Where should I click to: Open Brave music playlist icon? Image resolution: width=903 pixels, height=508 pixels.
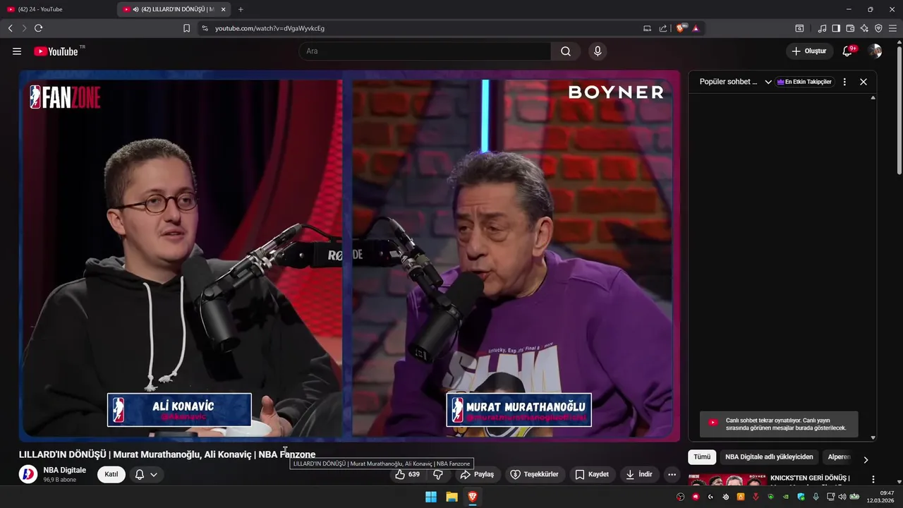pyautogui.click(x=822, y=28)
